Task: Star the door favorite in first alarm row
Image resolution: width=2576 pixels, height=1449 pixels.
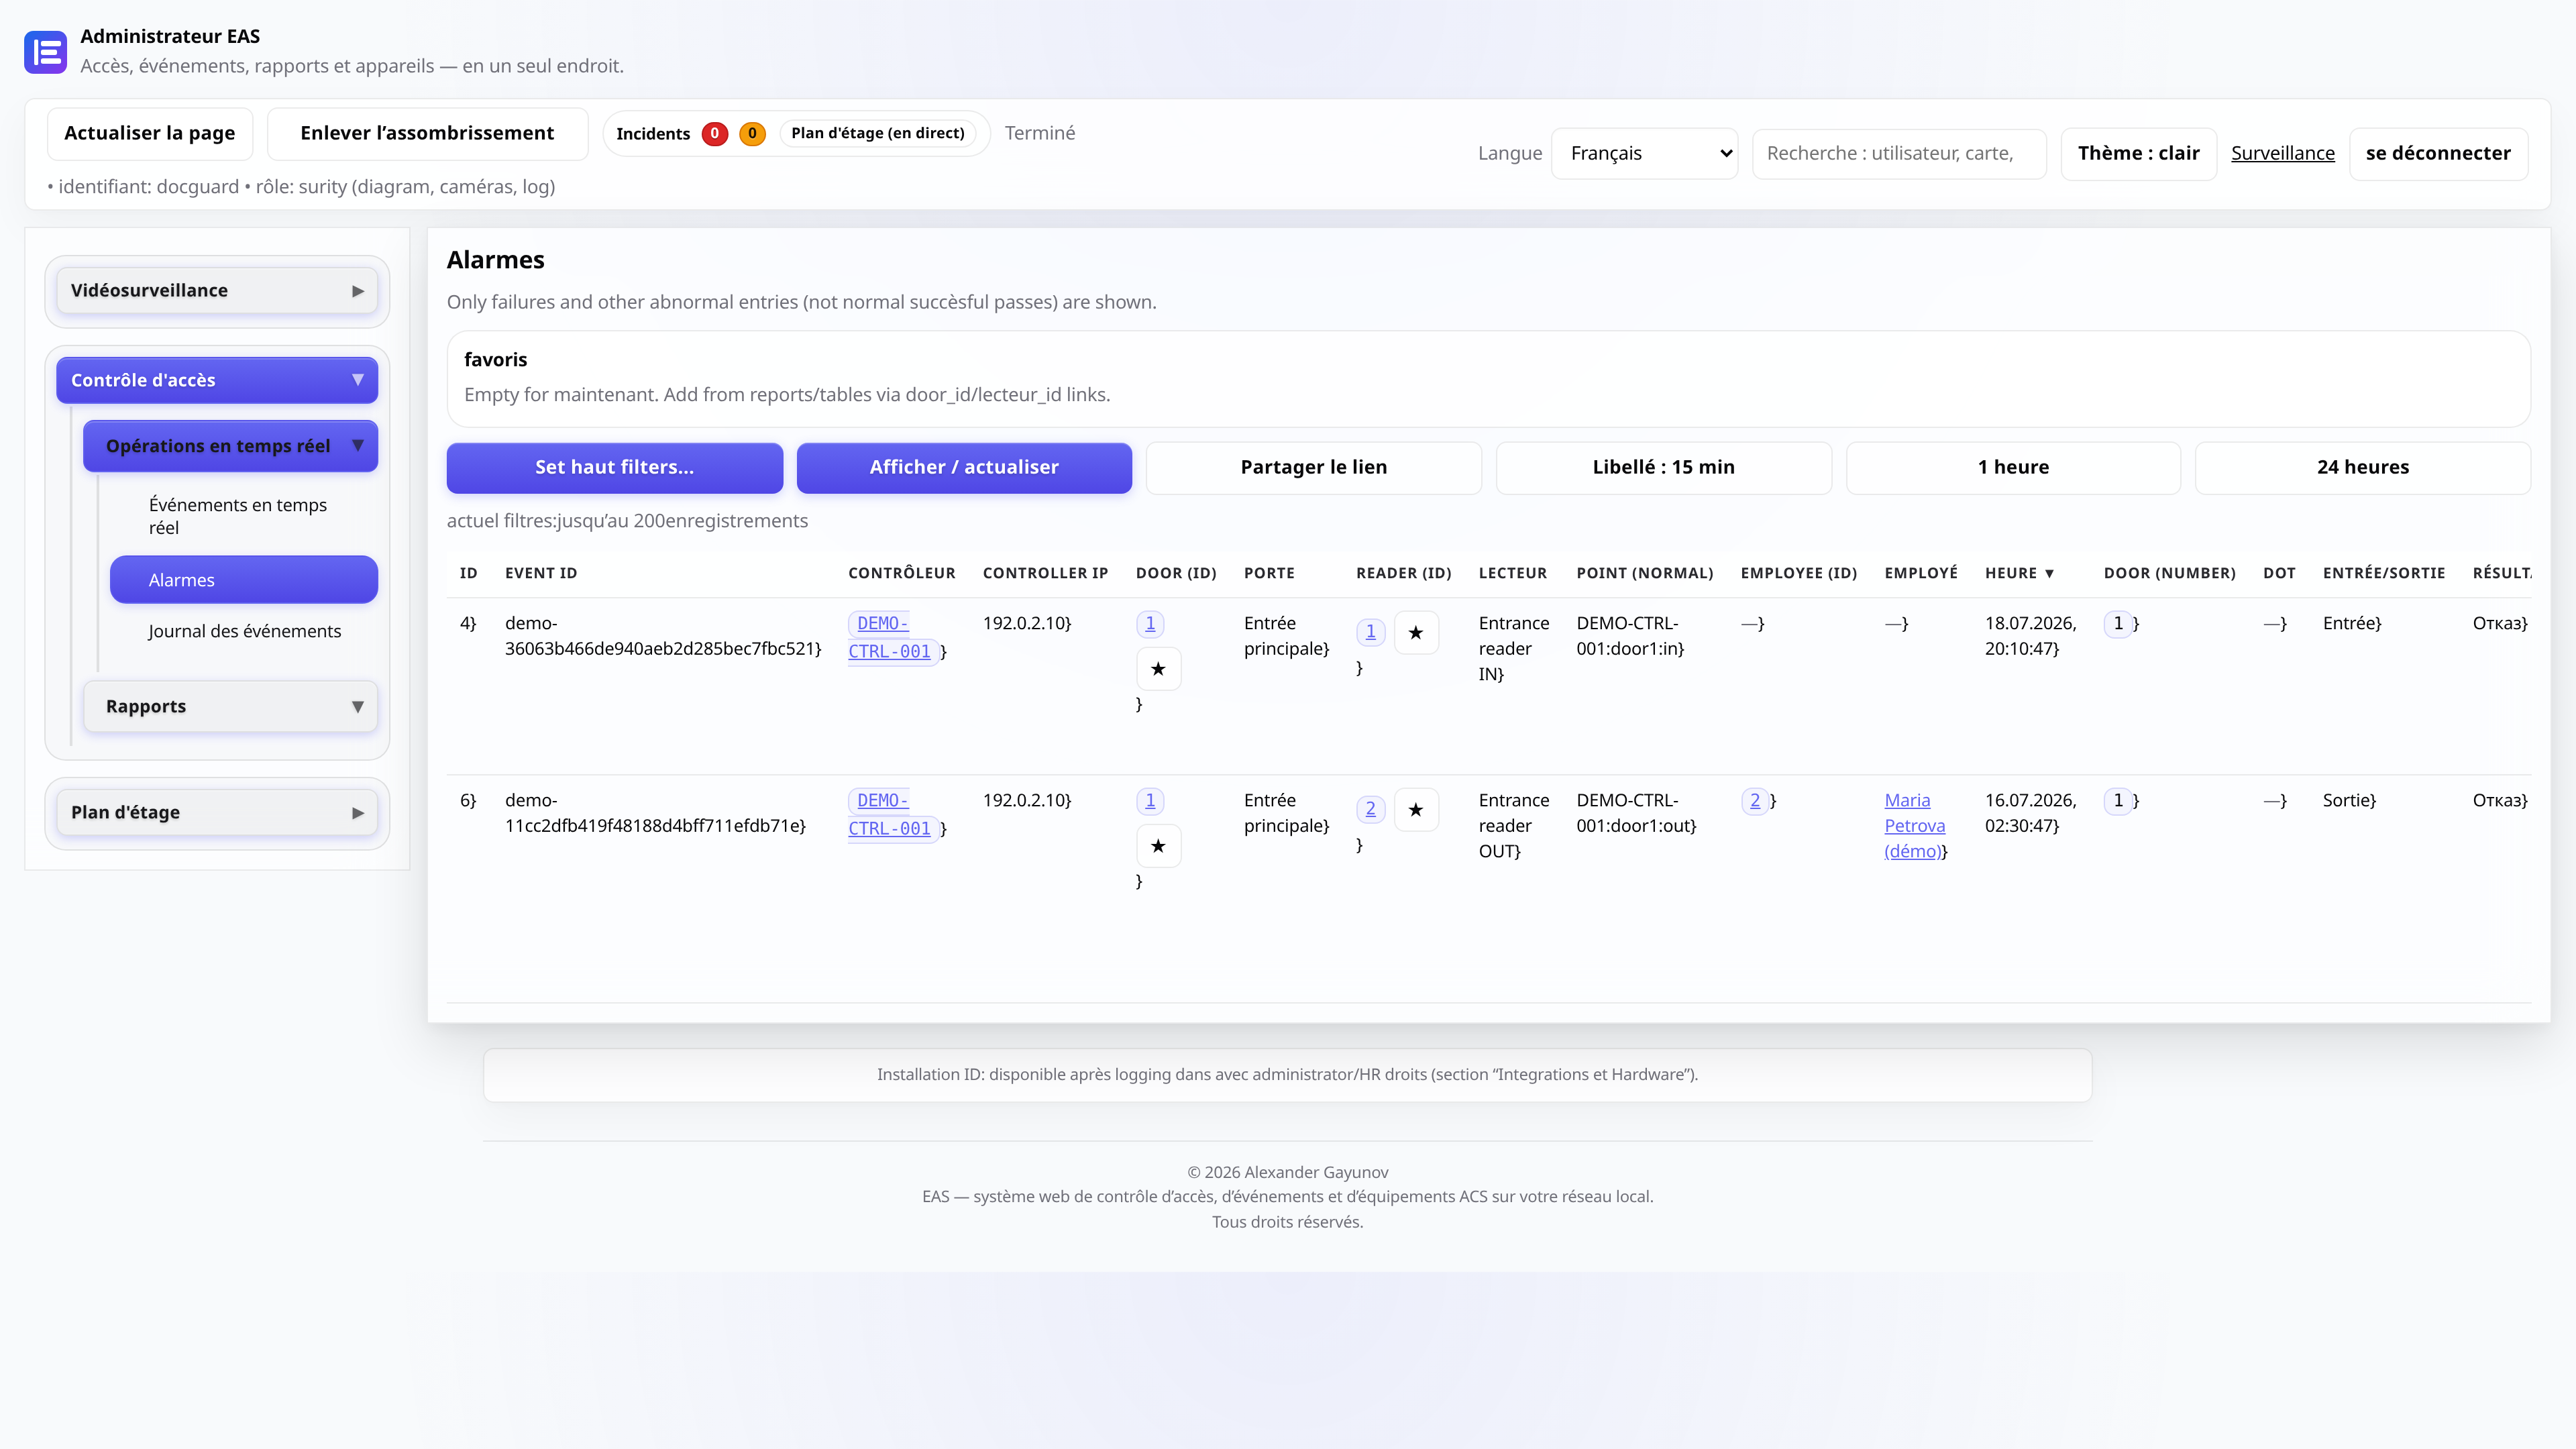Action: coord(1158,669)
